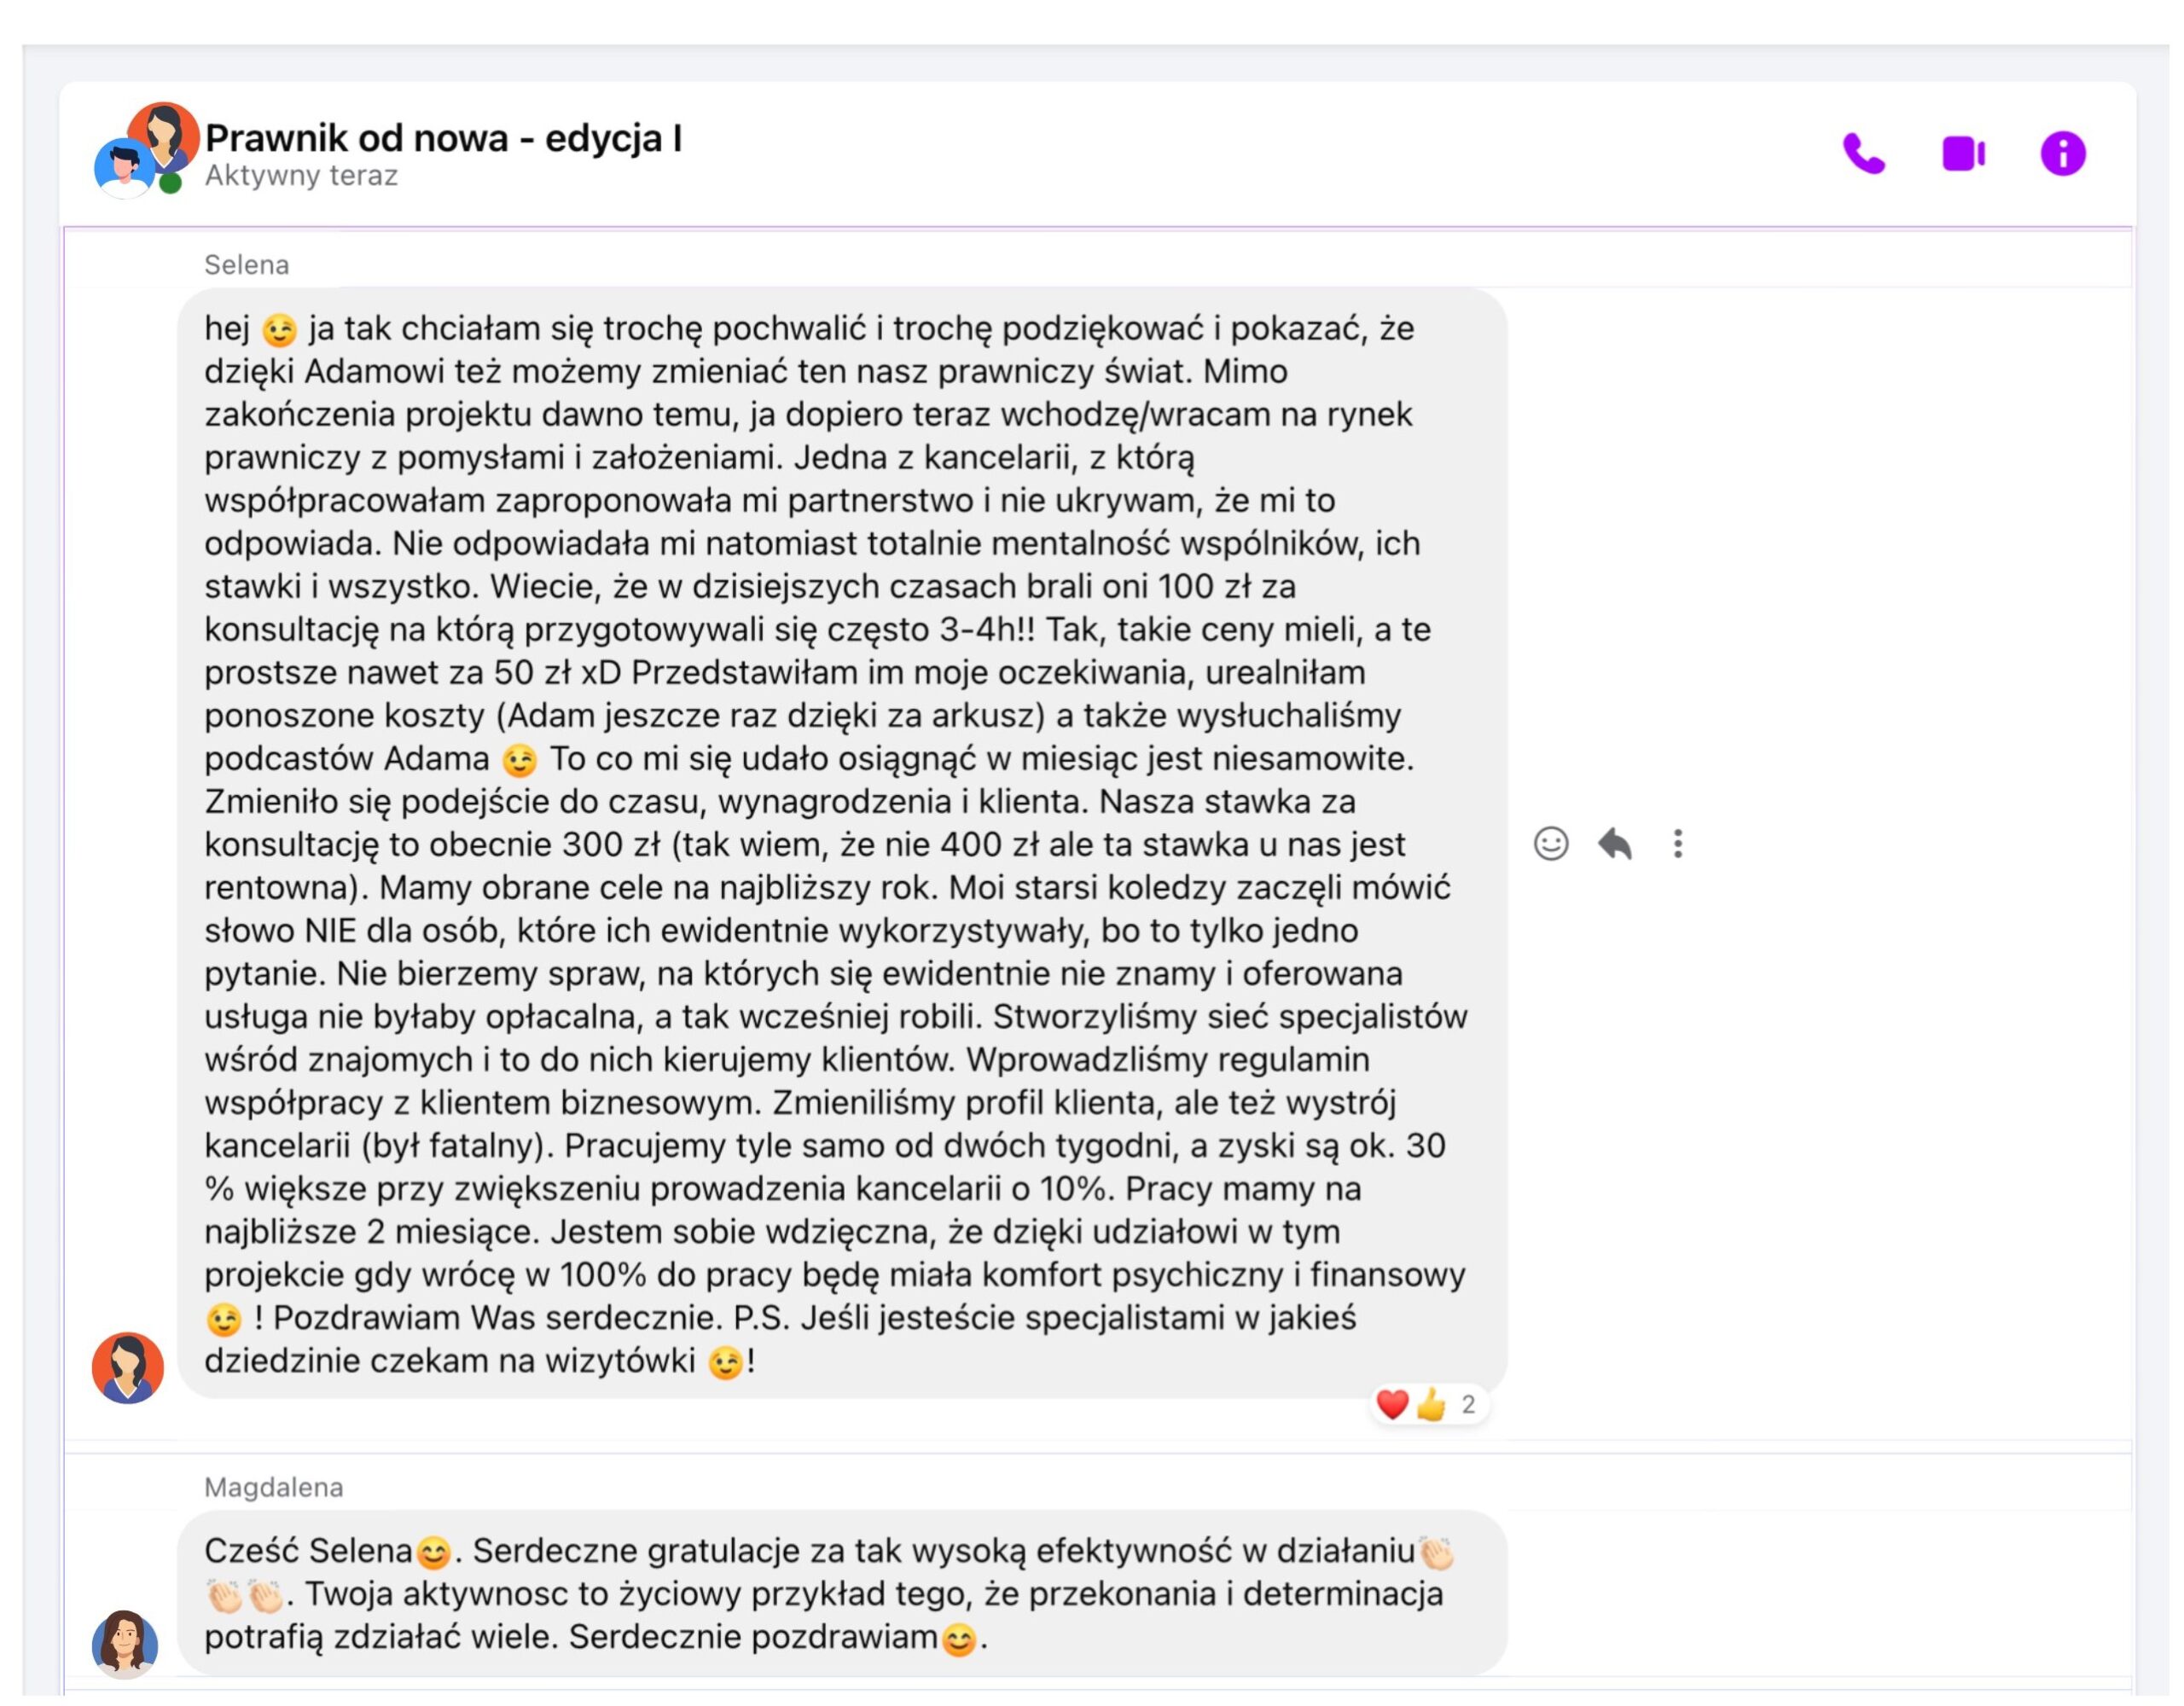Screen dimensions: 2184x1706
Task: Start a voice call with the phone icon
Action: click(x=1863, y=154)
